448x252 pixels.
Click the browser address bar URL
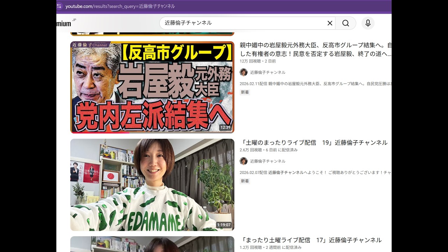coord(120,6)
